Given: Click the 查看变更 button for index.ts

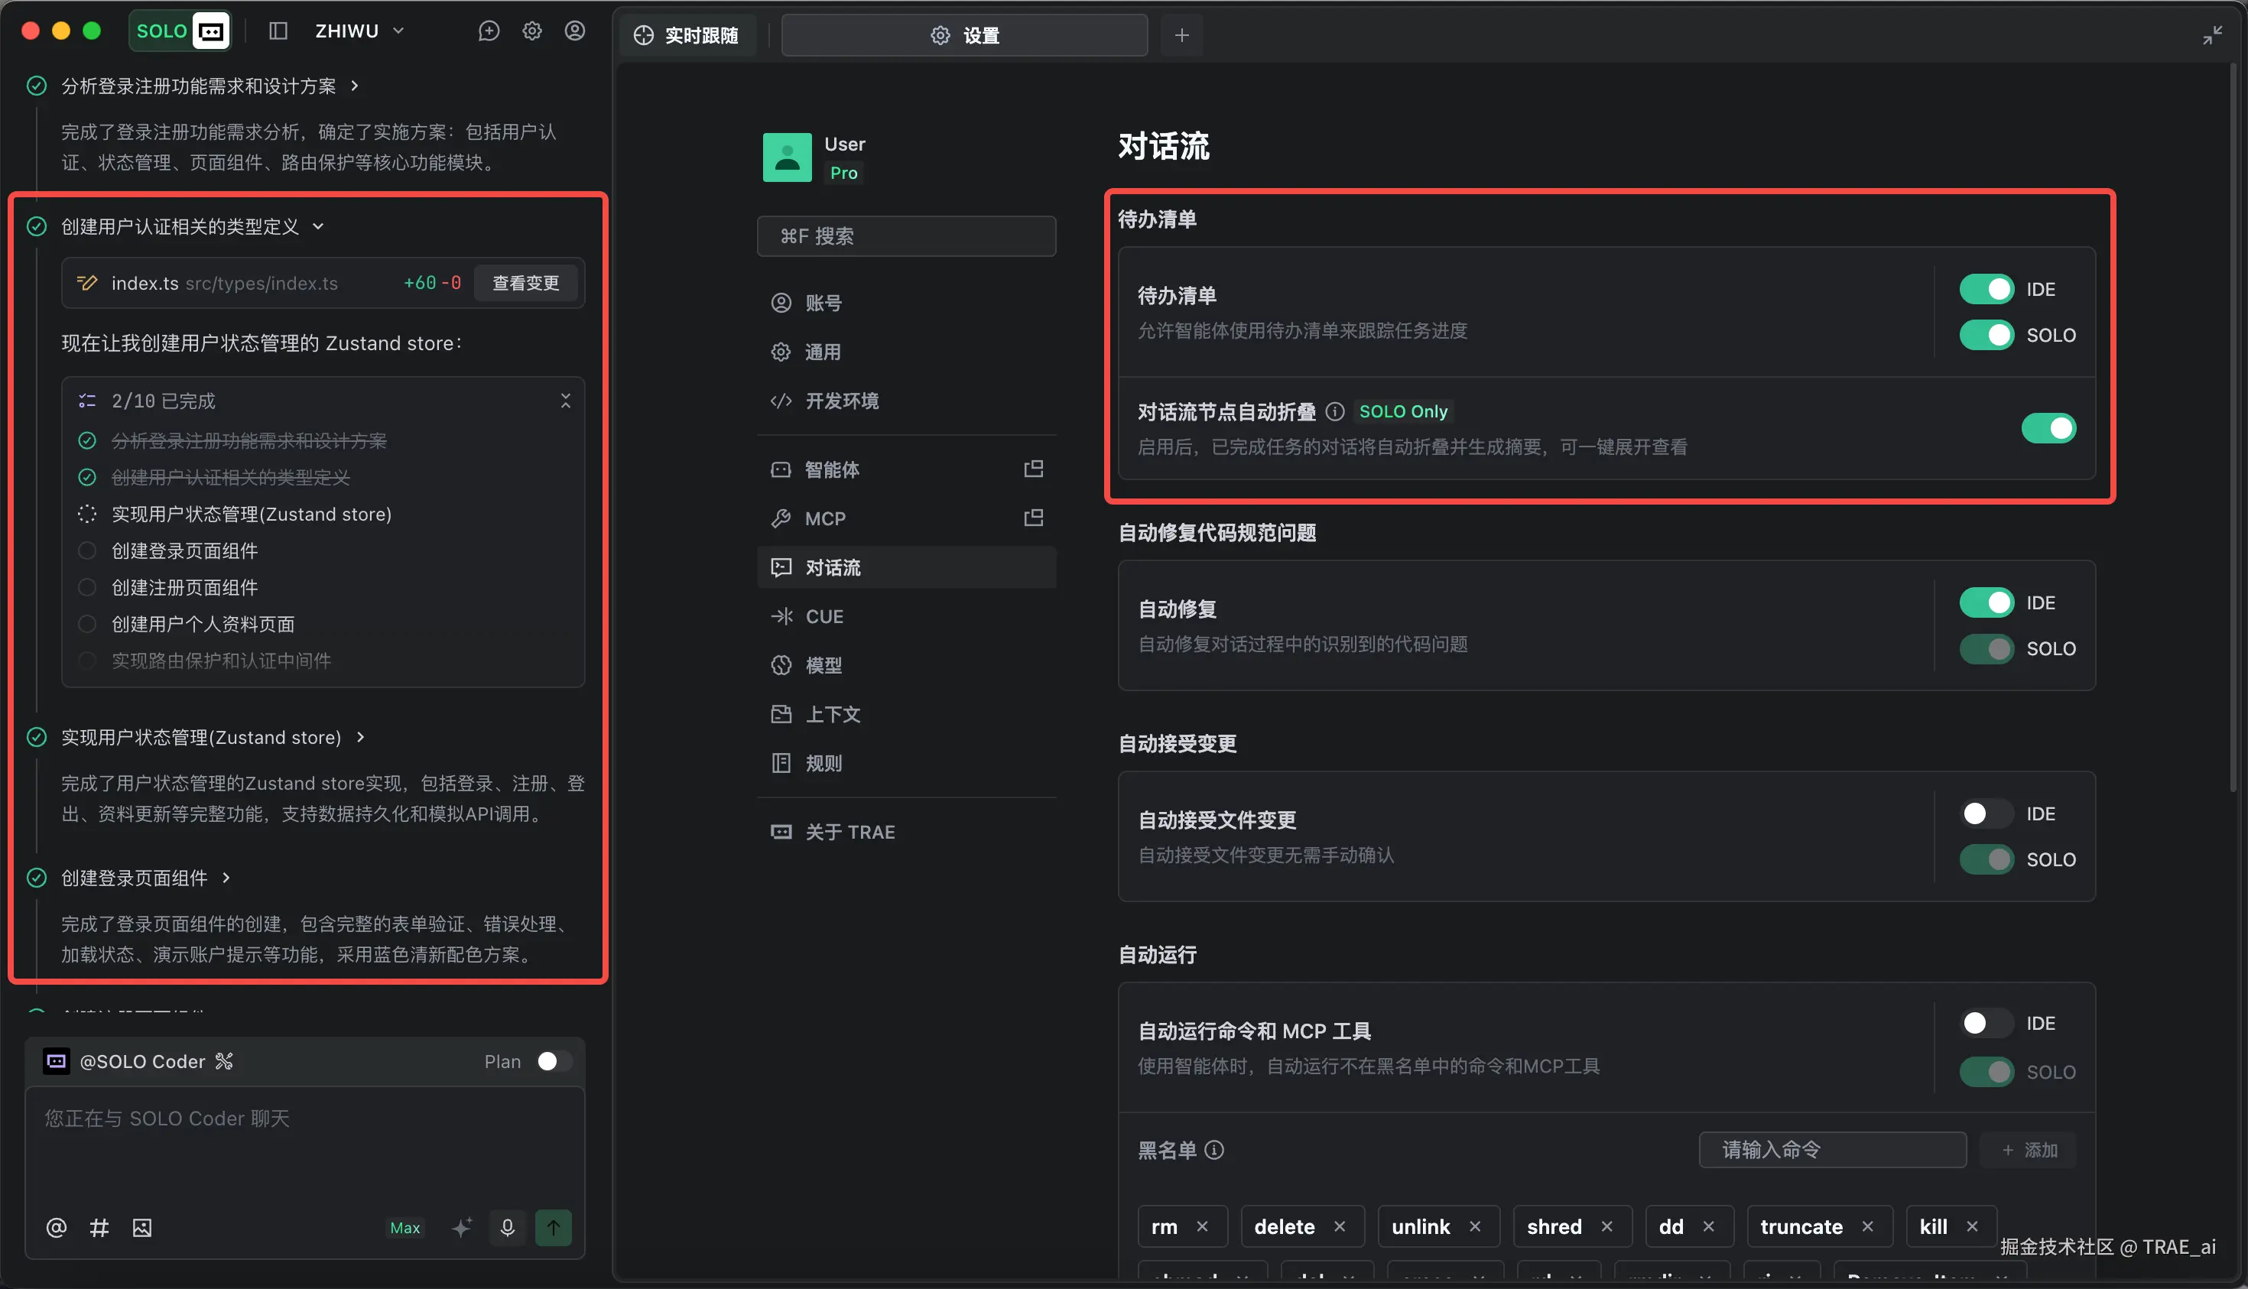Looking at the screenshot, I should tap(526, 284).
